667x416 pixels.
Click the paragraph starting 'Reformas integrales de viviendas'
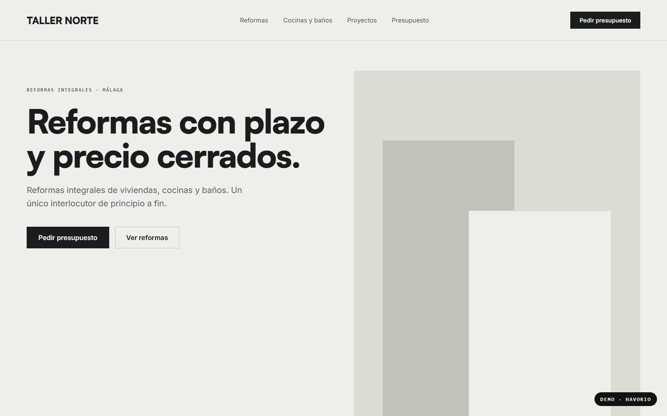[x=134, y=197]
